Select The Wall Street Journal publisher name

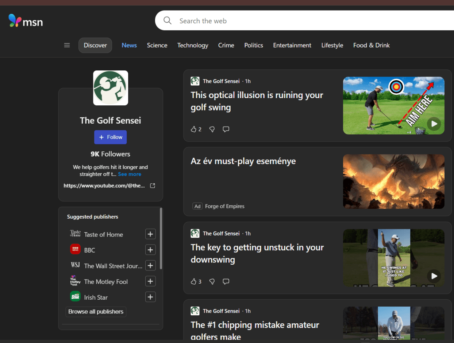click(x=113, y=266)
